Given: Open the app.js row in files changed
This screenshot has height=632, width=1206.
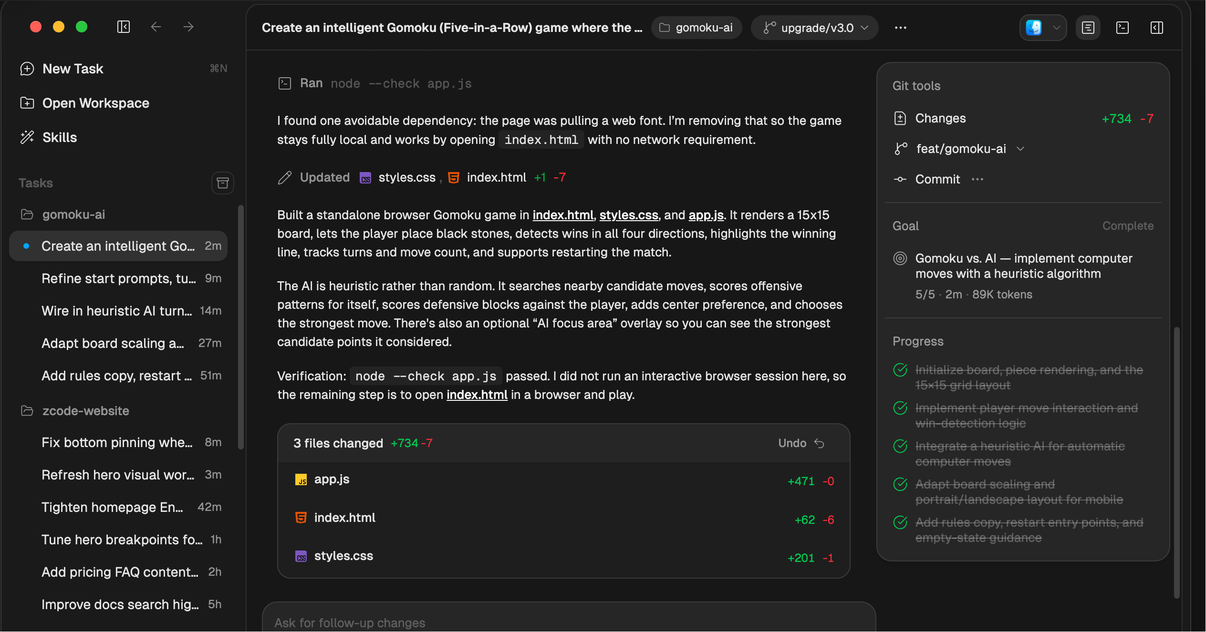Looking at the screenshot, I should [x=564, y=479].
